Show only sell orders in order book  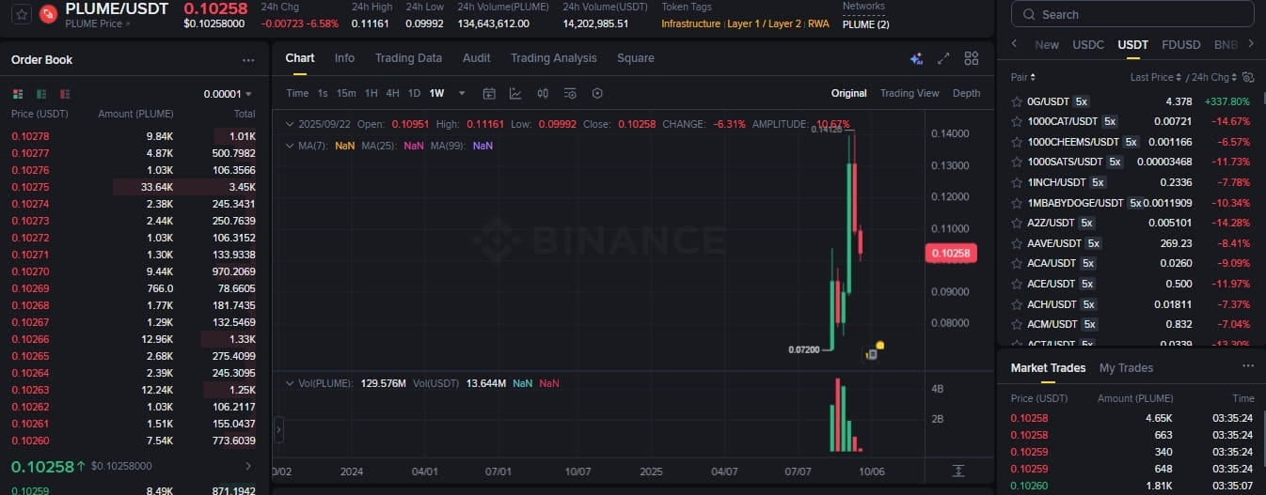(x=65, y=94)
